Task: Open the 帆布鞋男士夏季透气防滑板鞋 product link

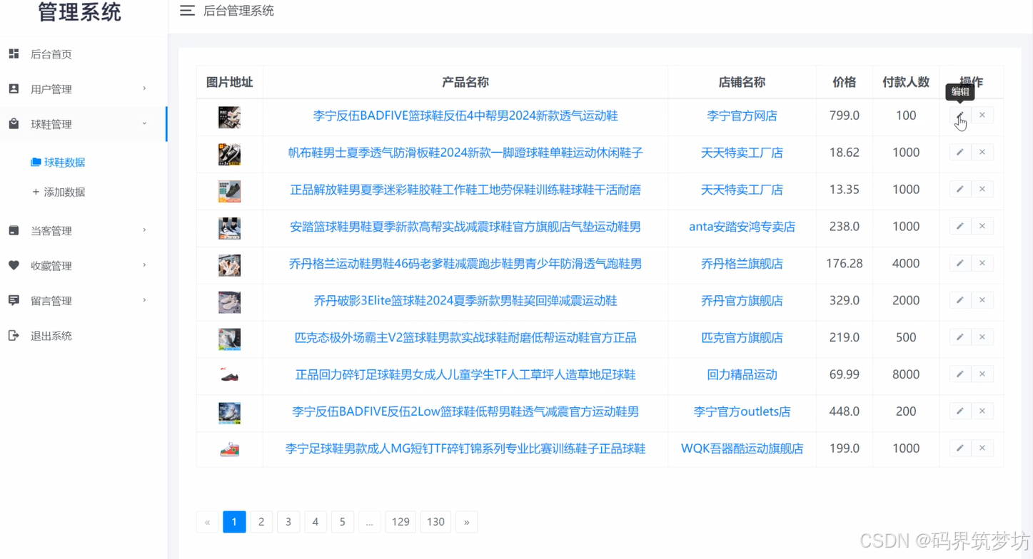Action: coord(465,153)
